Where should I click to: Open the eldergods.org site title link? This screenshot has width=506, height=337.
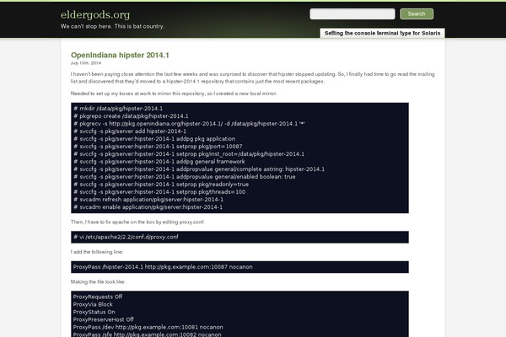pos(95,14)
